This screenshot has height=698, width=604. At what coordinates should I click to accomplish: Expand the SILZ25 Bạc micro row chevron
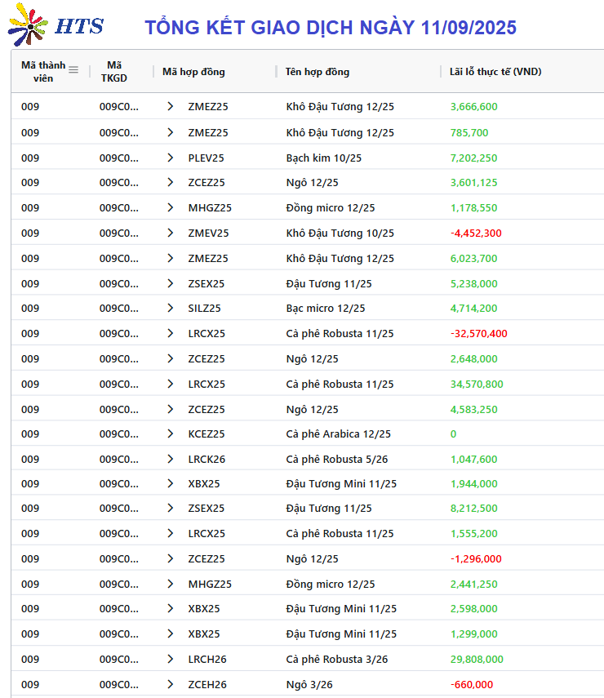[170, 308]
